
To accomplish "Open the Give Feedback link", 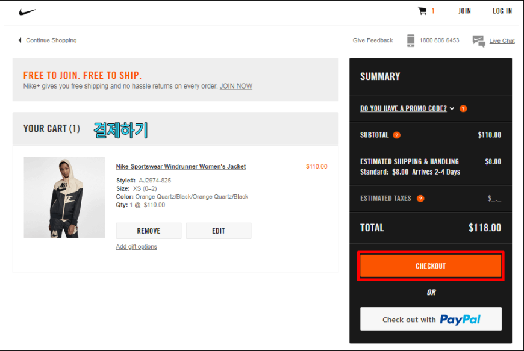I will click(x=373, y=40).
